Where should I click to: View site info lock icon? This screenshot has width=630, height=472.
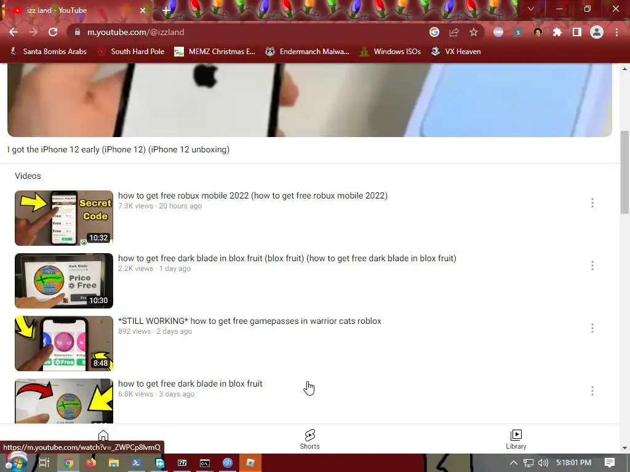(78, 32)
